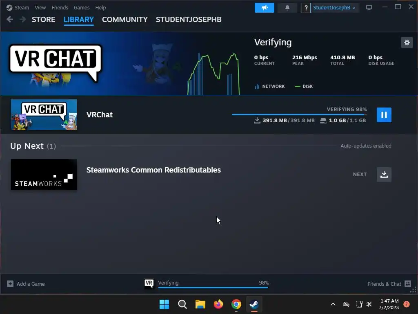Click bottom Verifying 98% progress bar
This screenshot has width=418, height=314.
click(x=213, y=287)
